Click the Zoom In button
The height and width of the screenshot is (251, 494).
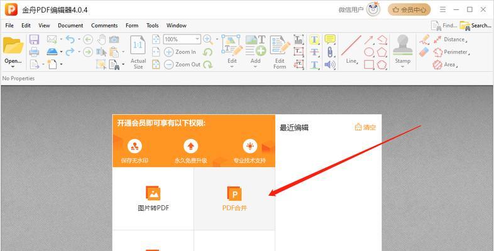pyautogui.click(x=180, y=52)
